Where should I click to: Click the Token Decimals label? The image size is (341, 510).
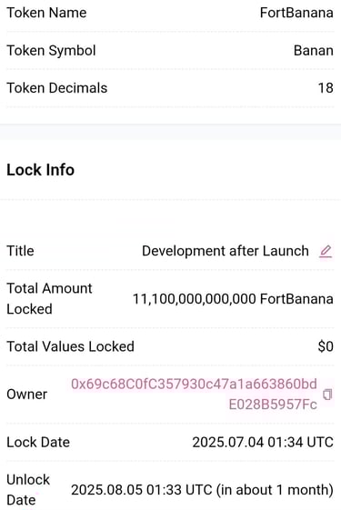coord(57,88)
